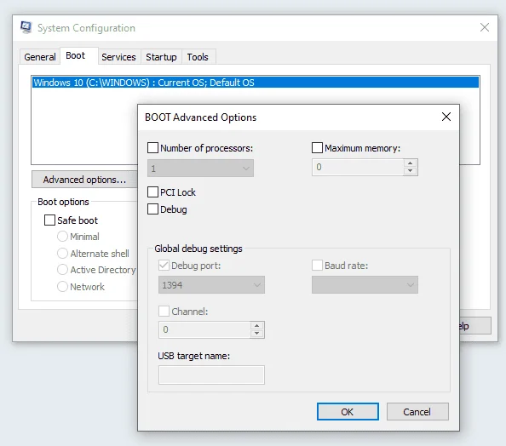Confirm with the OK button

(348, 411)
